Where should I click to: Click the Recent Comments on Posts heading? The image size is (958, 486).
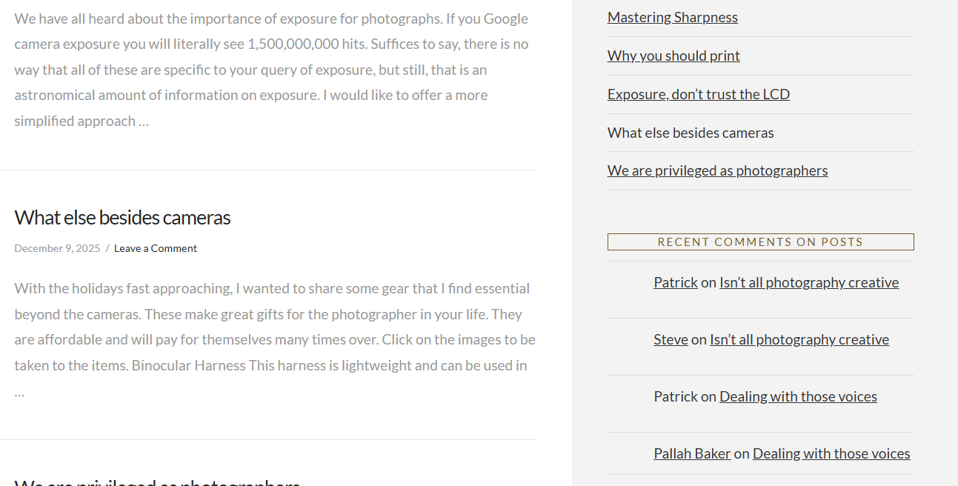pos(760,242)
